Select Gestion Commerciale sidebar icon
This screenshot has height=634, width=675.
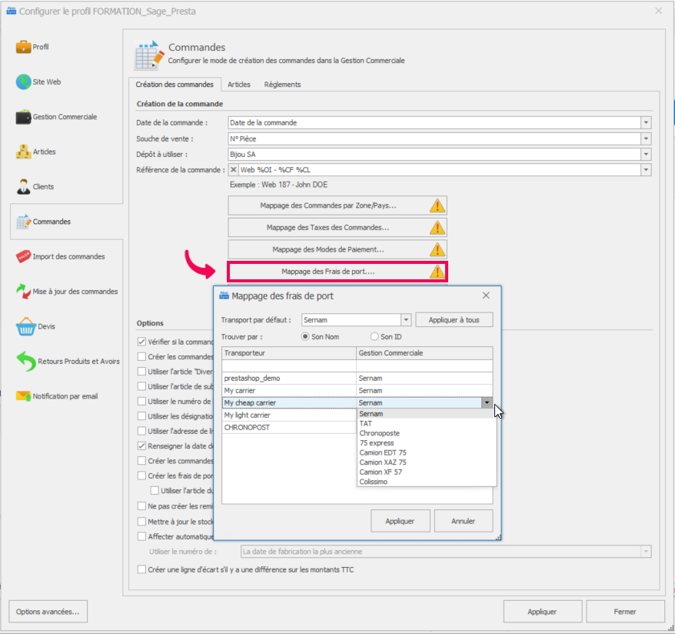pos(23,117)
